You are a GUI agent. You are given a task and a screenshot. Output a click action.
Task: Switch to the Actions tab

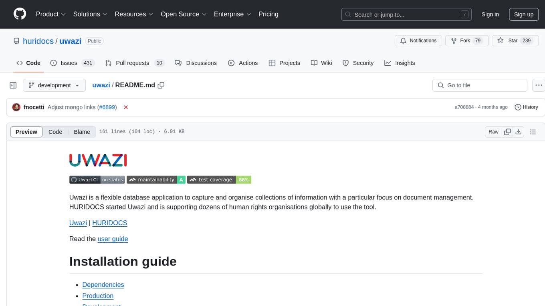tap(243, 63)
